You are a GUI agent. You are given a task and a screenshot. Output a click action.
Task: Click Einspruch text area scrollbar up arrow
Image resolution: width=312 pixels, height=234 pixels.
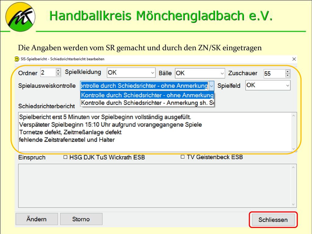pos(293,167)
